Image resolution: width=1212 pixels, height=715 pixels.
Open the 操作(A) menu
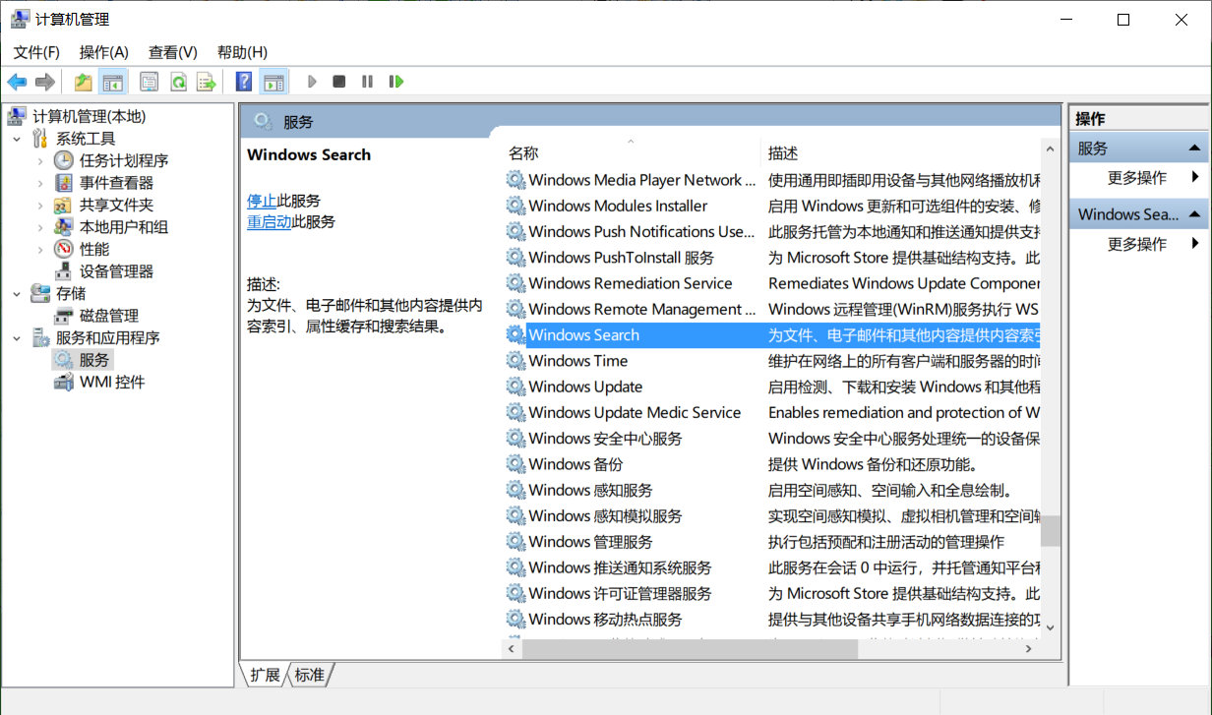click(x=103, y=51)
